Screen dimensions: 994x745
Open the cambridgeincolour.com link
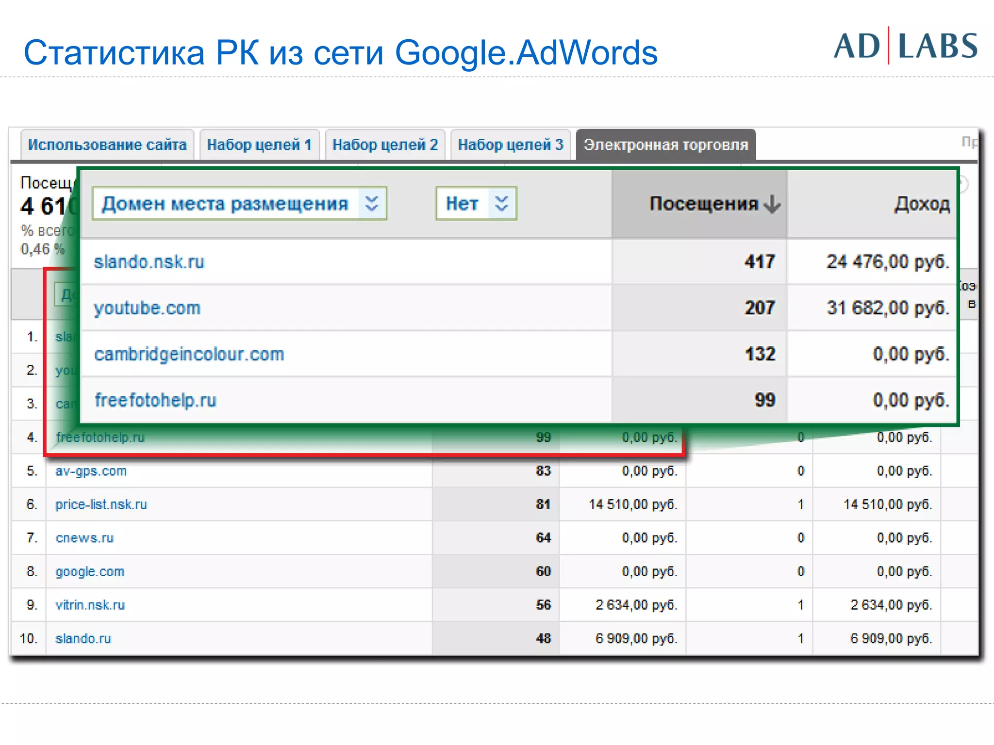pos(189,354)
